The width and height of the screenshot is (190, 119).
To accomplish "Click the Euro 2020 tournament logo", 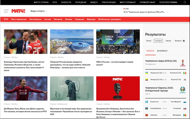I will (x=183, y=90).
